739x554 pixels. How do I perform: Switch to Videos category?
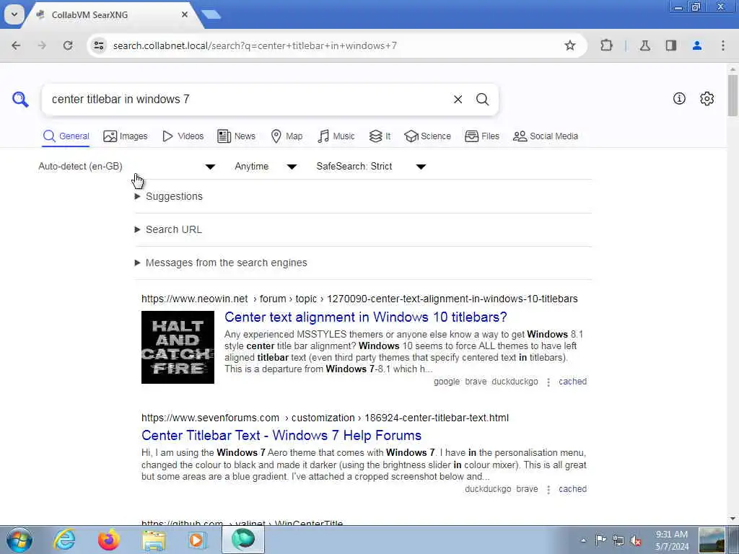183,136
